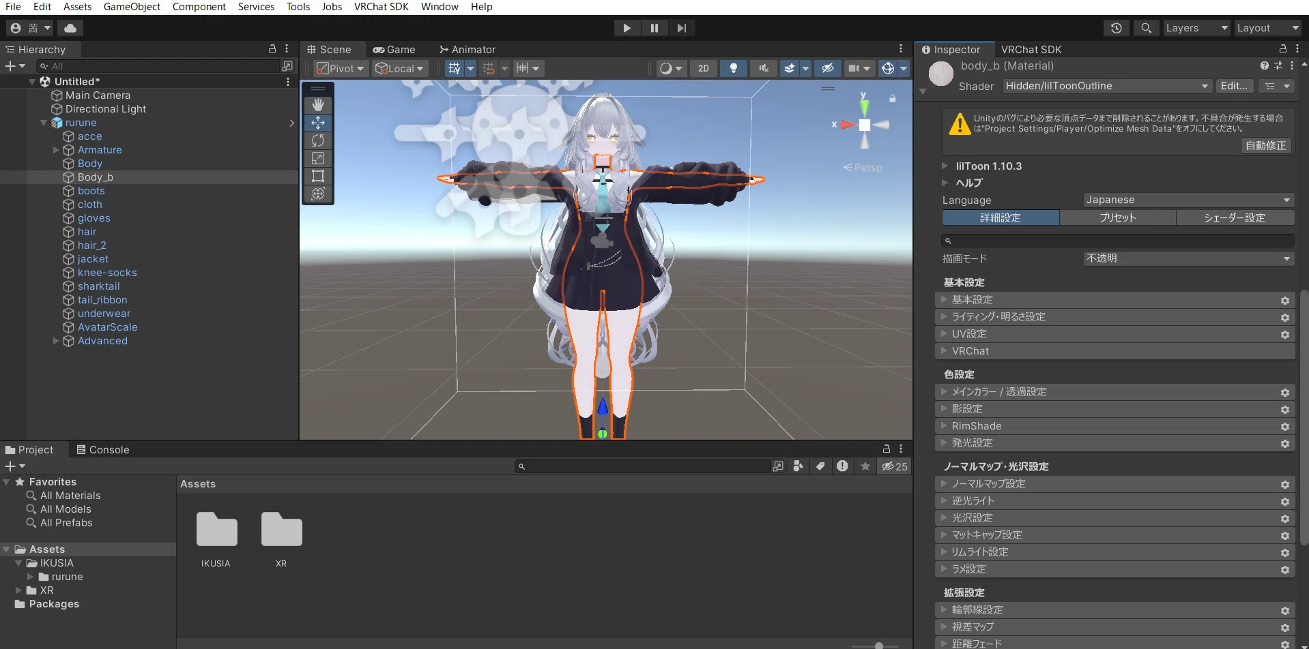The width and height of the screenshot is (1309, 649).
Task: Click the Inspector vertical scrollbar
Action: tap(1304, 417)
